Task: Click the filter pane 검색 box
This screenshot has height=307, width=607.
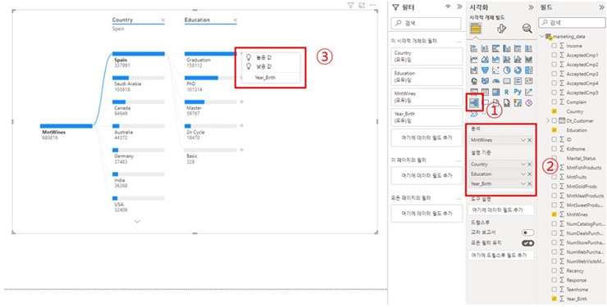Action: [427, 23]
